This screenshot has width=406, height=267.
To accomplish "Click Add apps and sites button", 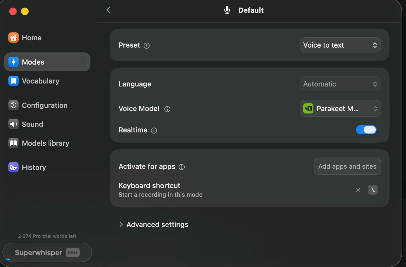I will click(x=347, y=166).
